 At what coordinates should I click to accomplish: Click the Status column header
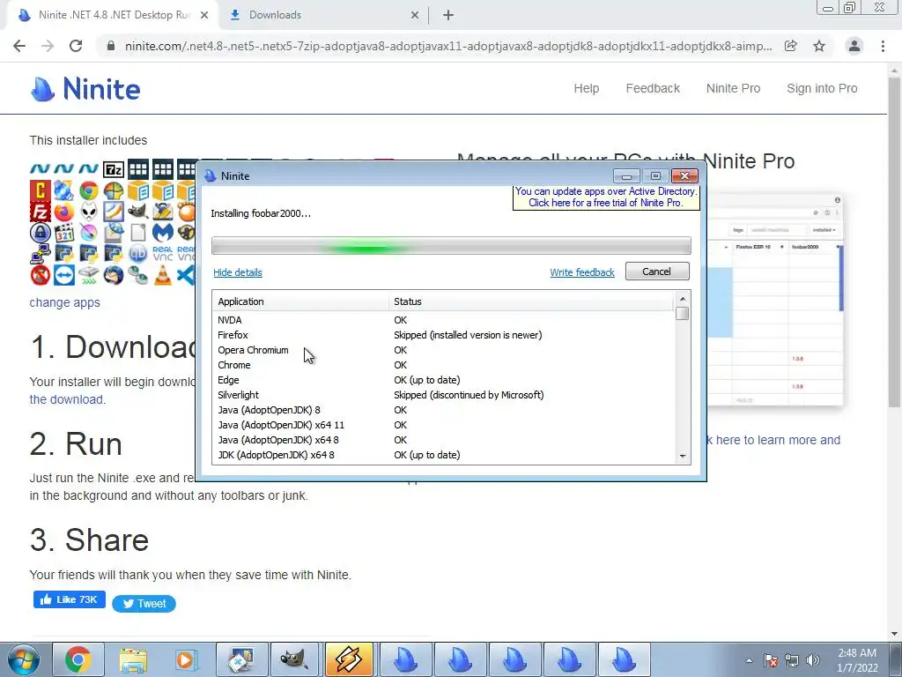(x=531, y=301)
